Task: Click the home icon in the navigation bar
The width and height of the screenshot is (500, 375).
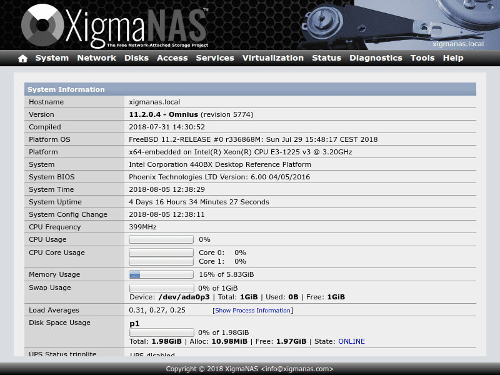Action: (22, 57)
